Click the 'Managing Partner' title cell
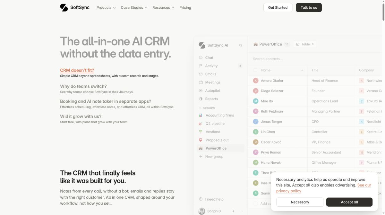The image size is (385, 215). pyautogui.click(x=326, y=111)
